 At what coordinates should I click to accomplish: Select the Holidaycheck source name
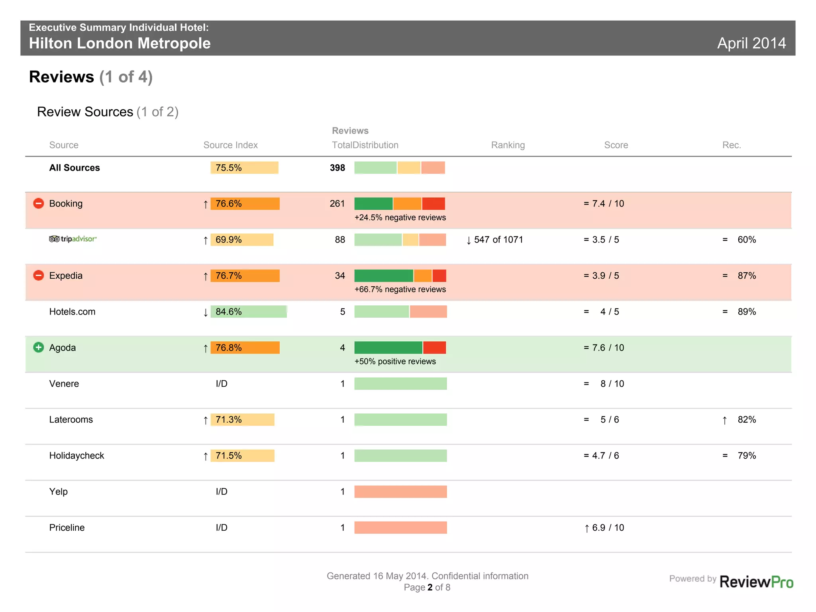[76, 456]
